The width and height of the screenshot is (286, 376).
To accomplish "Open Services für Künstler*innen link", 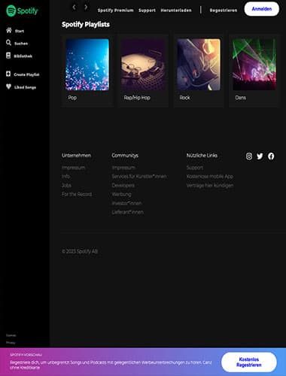I will [139, 176].
